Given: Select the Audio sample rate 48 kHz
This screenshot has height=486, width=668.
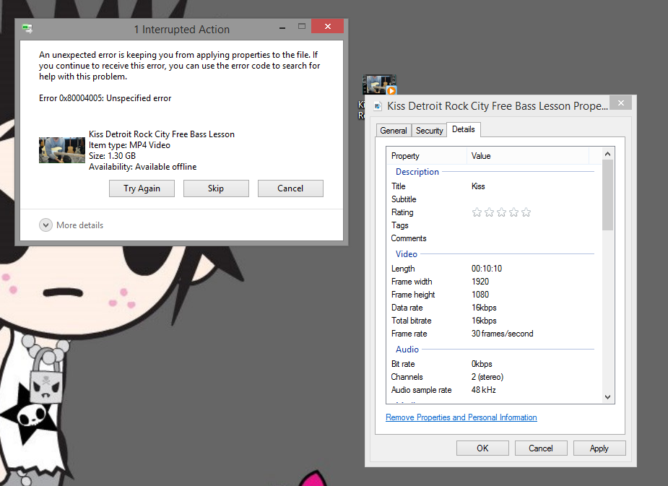Looking at the screenshot, I should [484, 390].
